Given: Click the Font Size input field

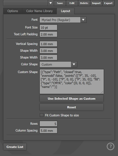Looking at the screenshot, I should pyautogui.click(x=48, y=28).
